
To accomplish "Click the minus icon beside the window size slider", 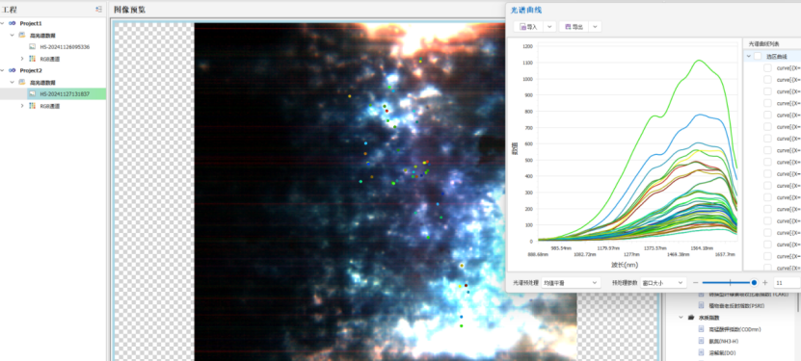I will 695,282.
